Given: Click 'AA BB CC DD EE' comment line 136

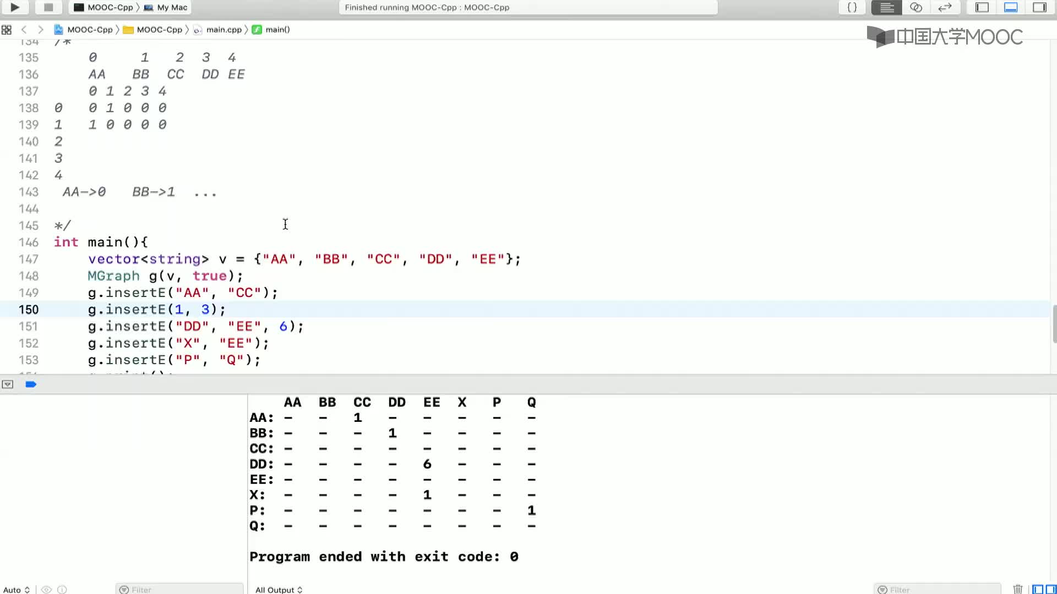Looking at the screenshot, I should click(166, 74).
